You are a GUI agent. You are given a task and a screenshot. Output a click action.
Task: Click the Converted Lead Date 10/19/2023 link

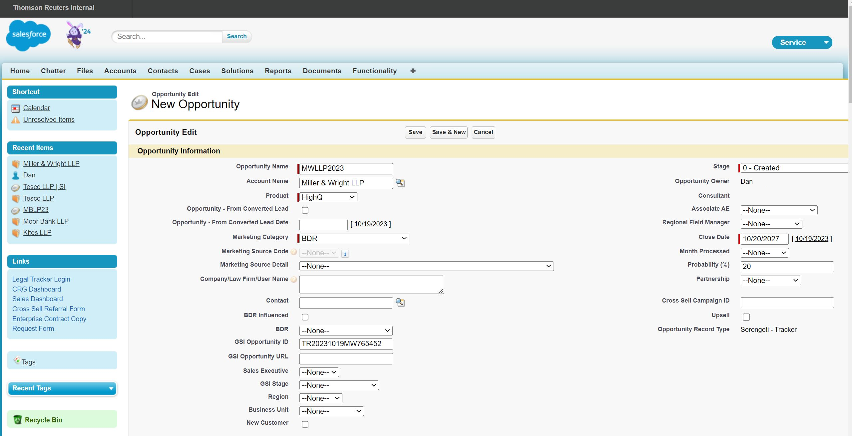point(371,224)
